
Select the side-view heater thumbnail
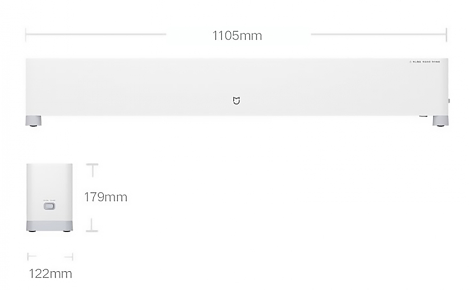49,197
